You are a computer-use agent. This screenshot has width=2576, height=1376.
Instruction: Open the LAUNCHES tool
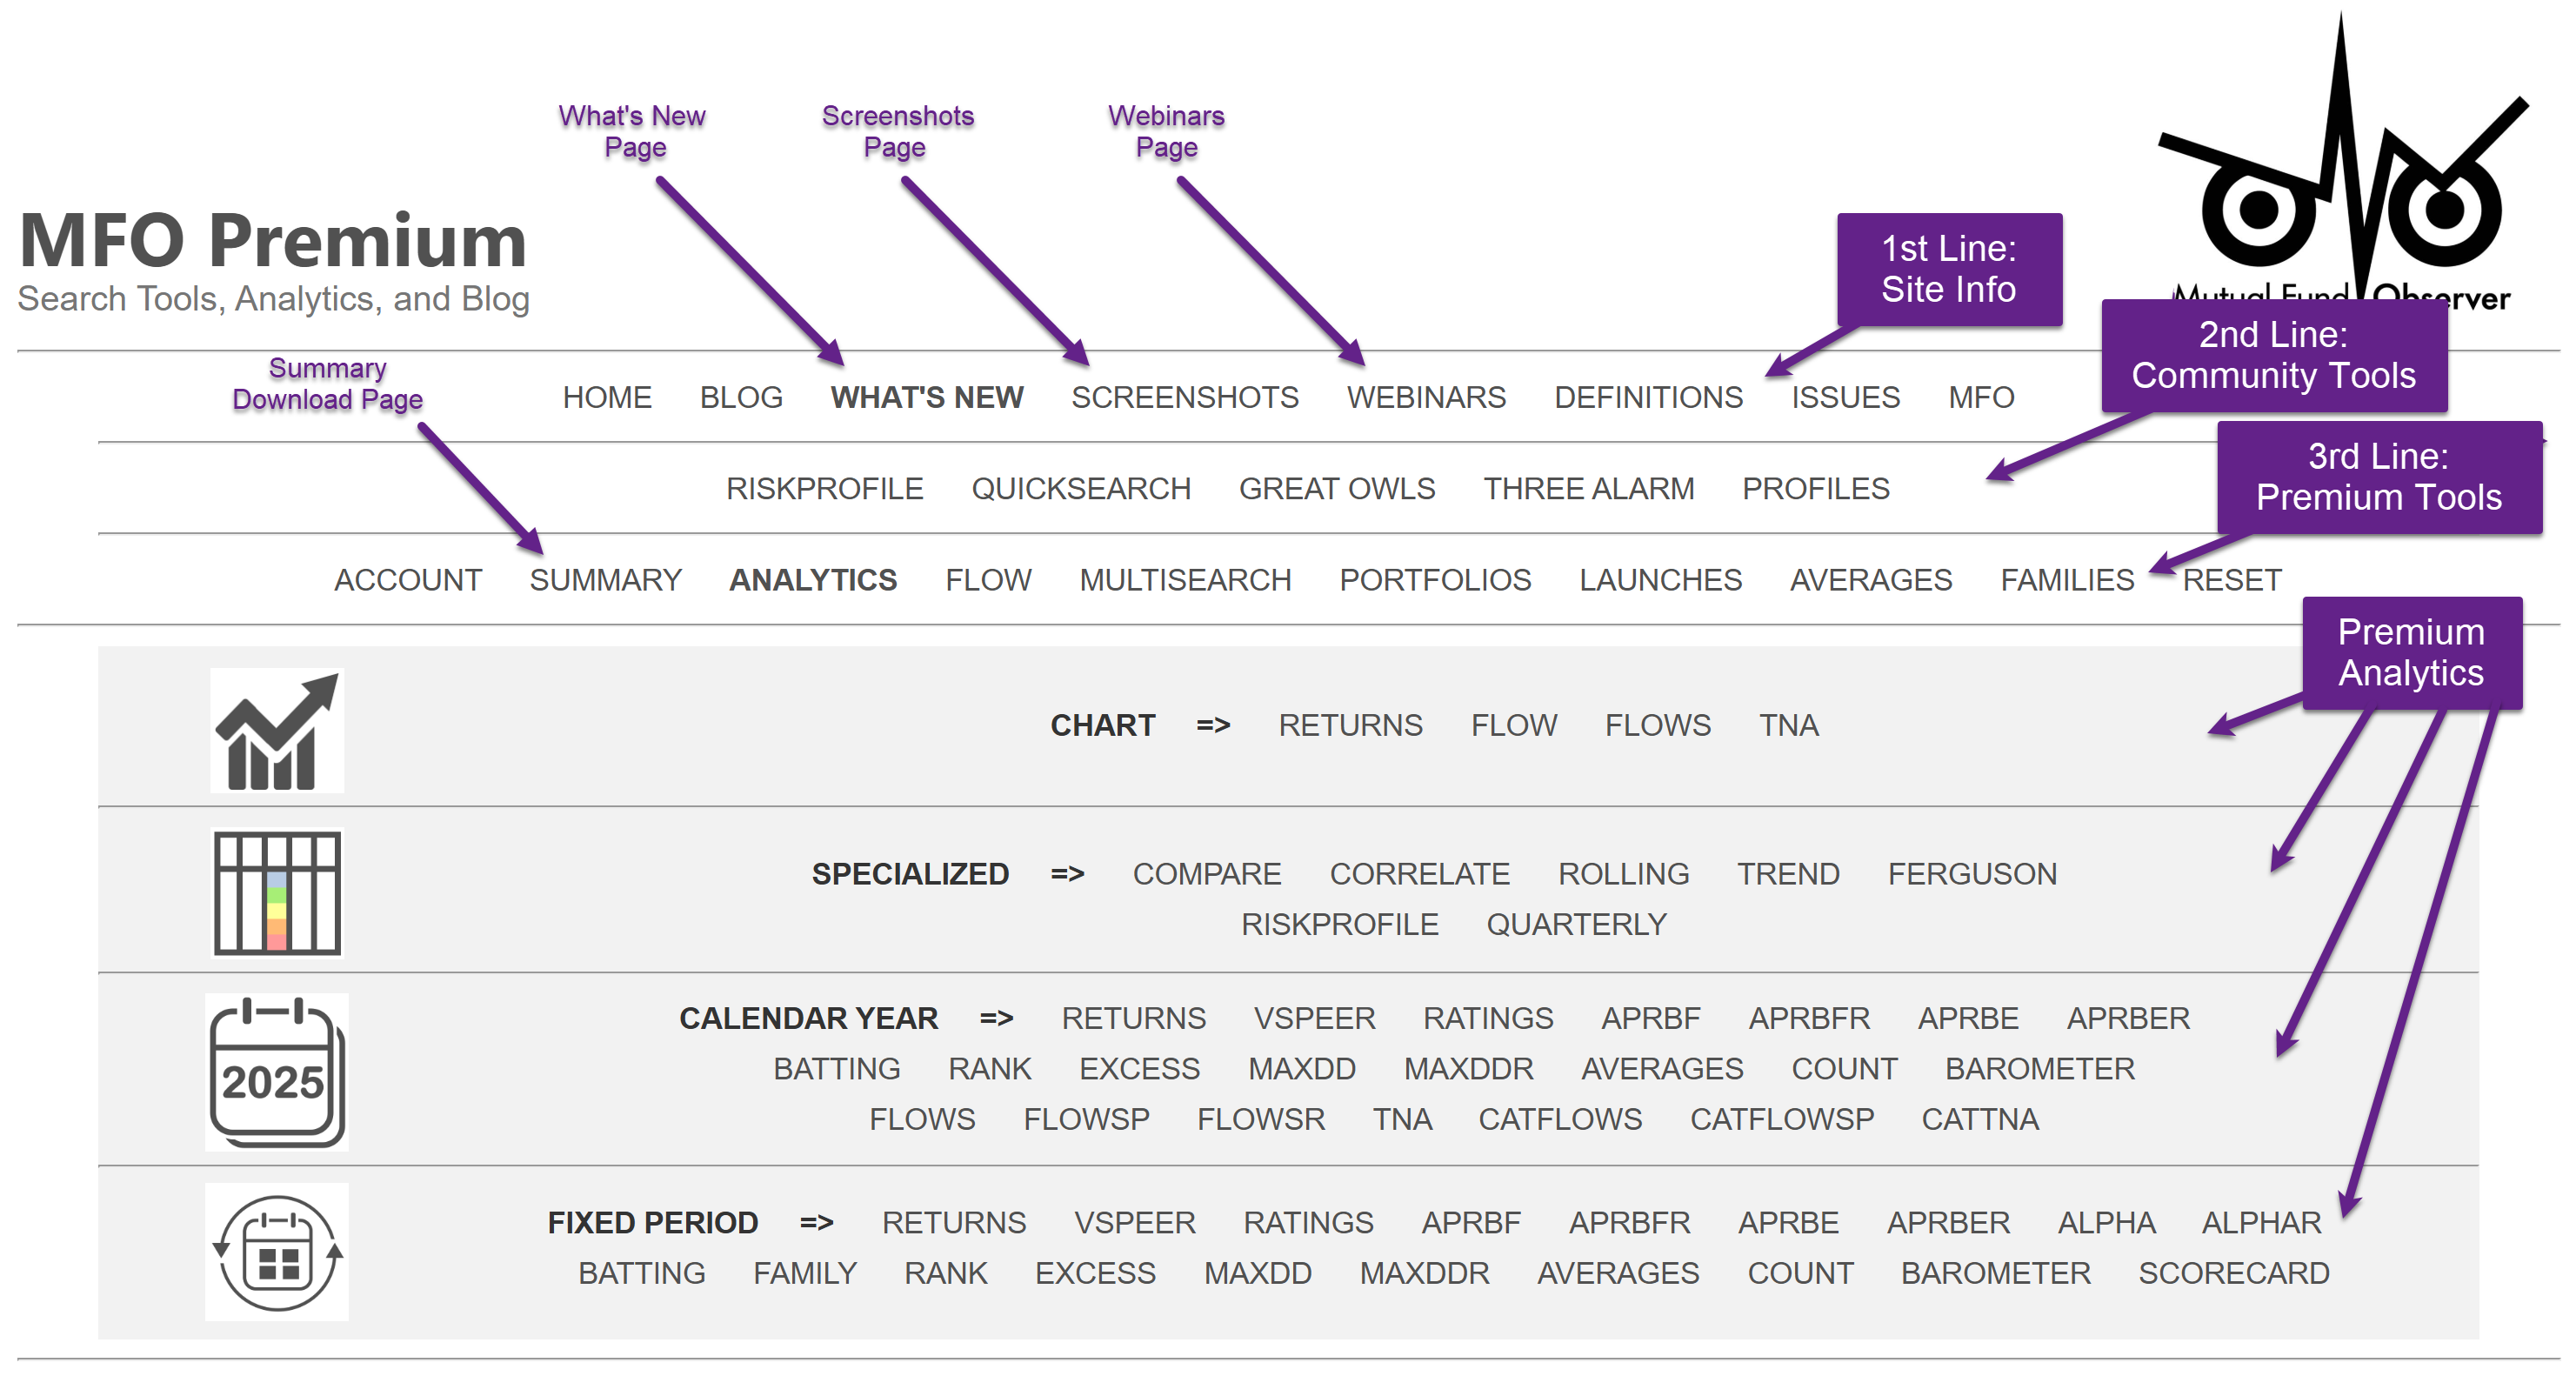click(x=1660, y=580)
